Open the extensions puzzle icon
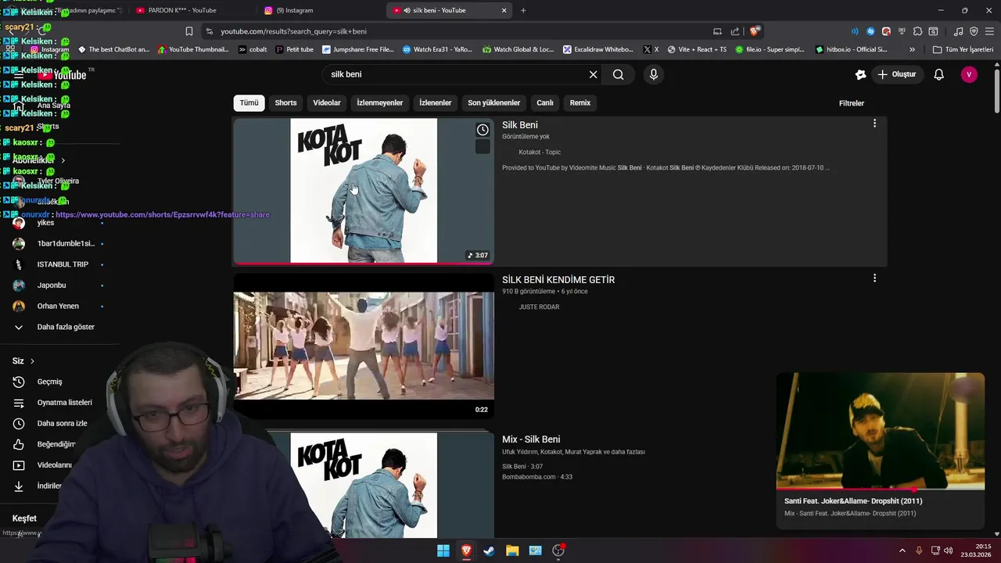The image size is (1001, 563). (917, 31)
